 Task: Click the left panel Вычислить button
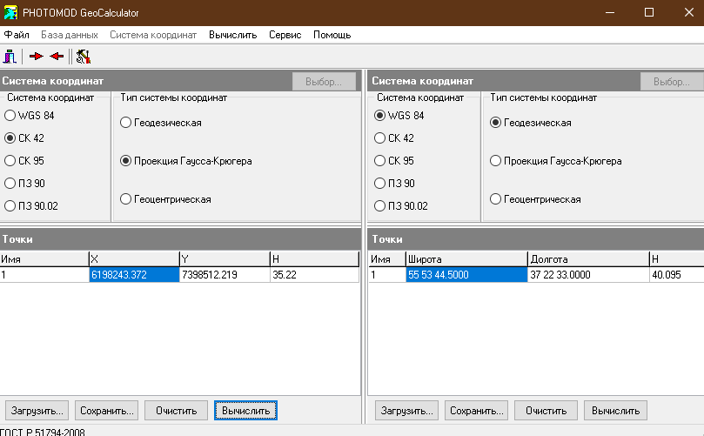[245, 411]
